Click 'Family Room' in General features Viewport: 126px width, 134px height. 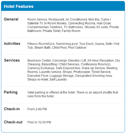pos(71,31)
